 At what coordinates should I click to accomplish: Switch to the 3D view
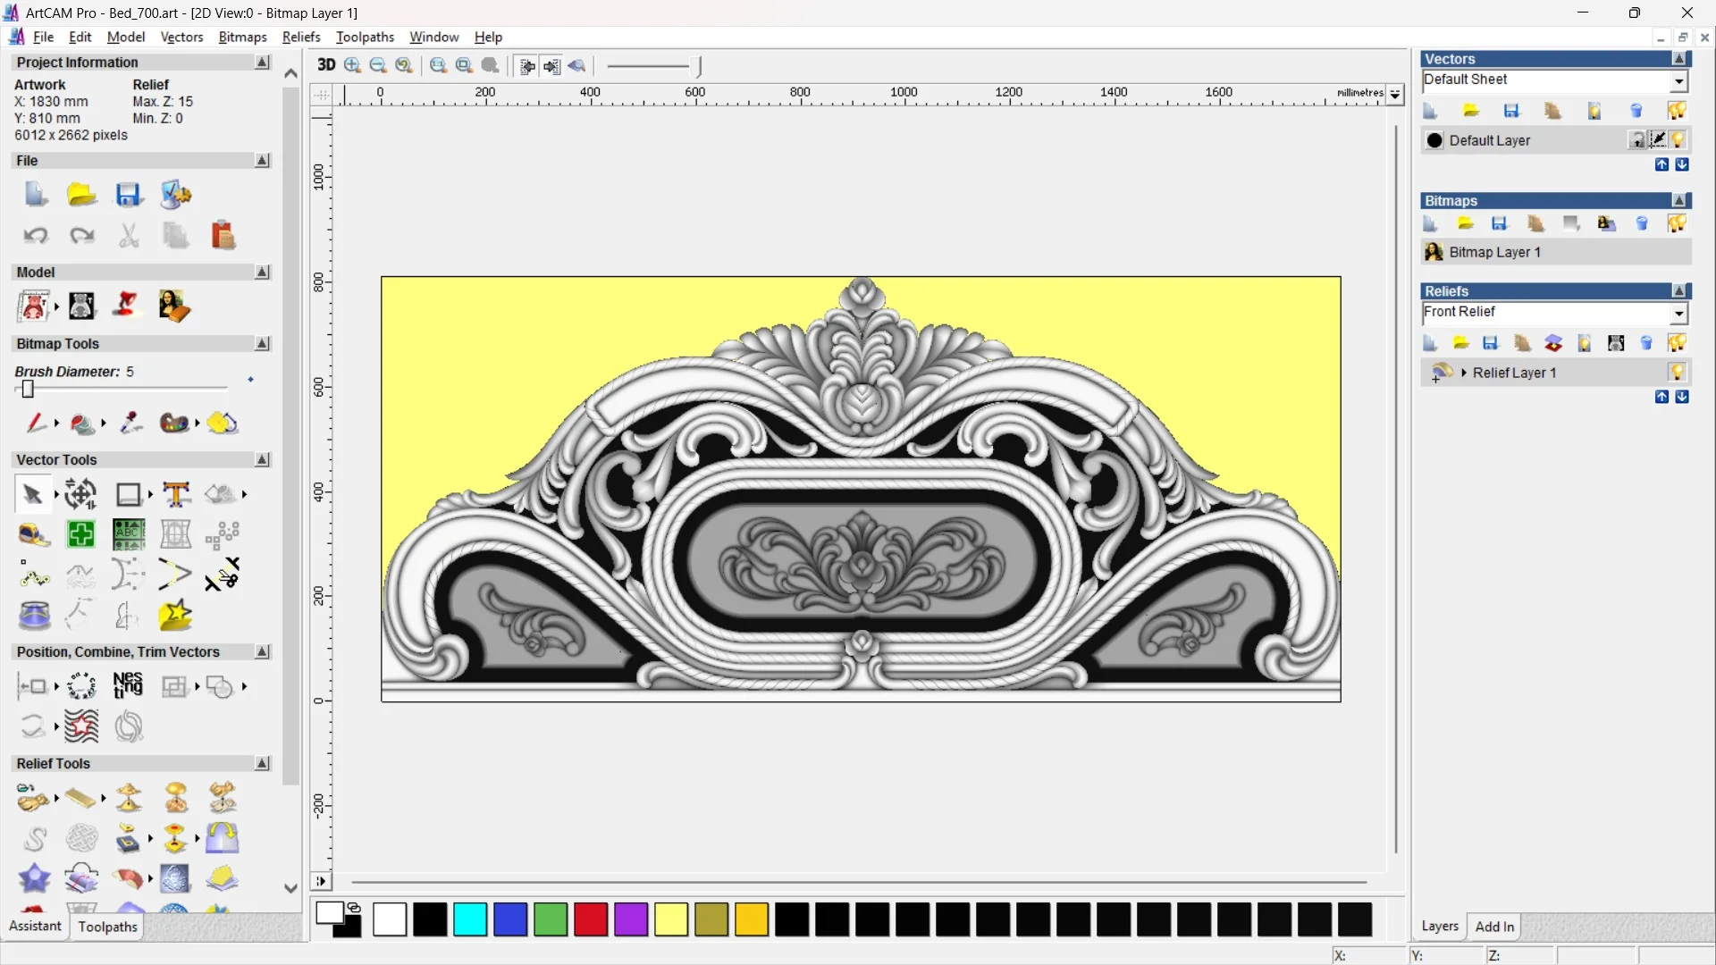325,65
